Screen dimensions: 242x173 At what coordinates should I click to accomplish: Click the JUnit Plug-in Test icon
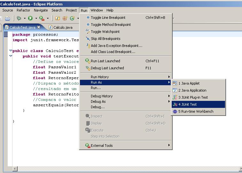click(175, 97)
